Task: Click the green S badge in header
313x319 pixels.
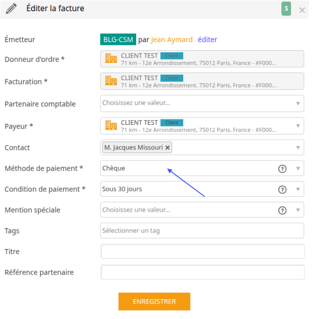Action: tap(286, 9)
